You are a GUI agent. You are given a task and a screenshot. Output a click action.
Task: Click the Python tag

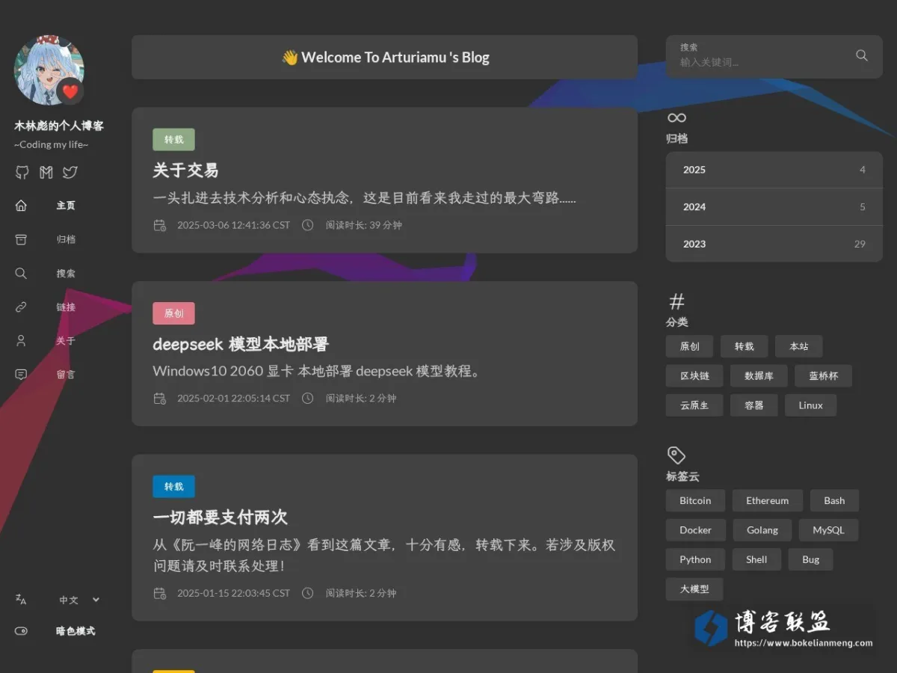tap(695, 559)
